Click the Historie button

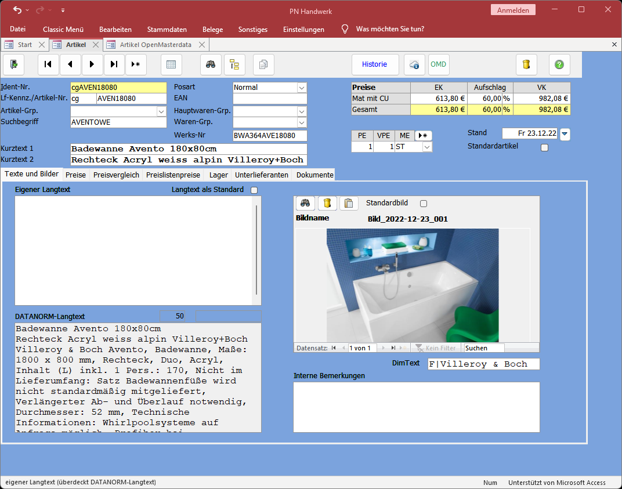[375, 64]
